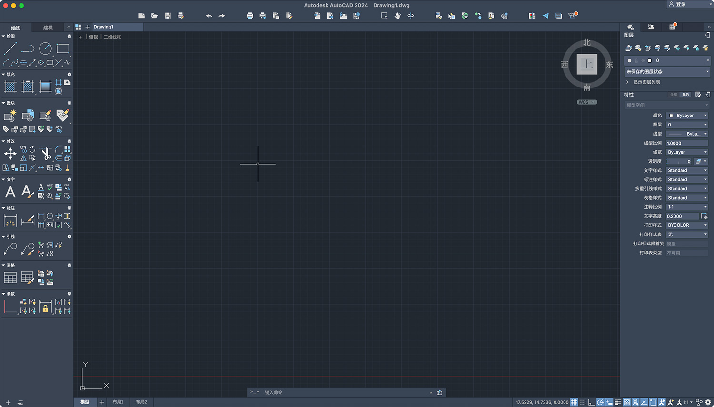Activate the Trim scissors tool
The height and width of the screenshot is (407, 714).
point(46,153)
